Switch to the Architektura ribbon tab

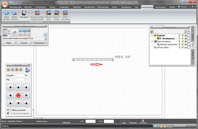point(41,7)
